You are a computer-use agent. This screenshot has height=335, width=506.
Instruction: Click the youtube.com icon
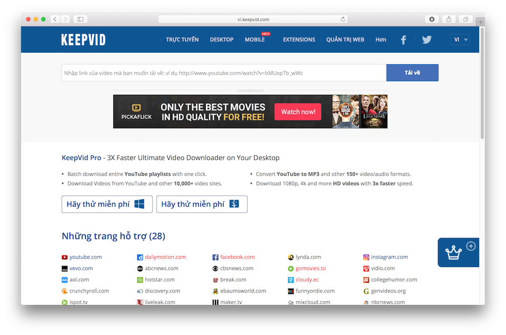[x=64, y=257]
